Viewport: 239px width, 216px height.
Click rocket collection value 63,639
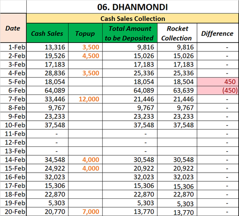coord(177,91)
